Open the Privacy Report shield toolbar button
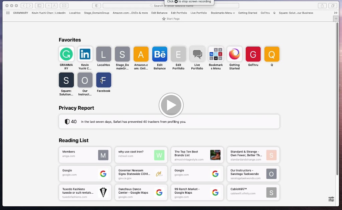The image size is (342, 210). coord(97,5)
